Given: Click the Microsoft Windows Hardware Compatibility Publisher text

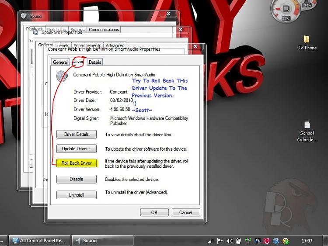Looking at the screenshot, I should point(149,121).
